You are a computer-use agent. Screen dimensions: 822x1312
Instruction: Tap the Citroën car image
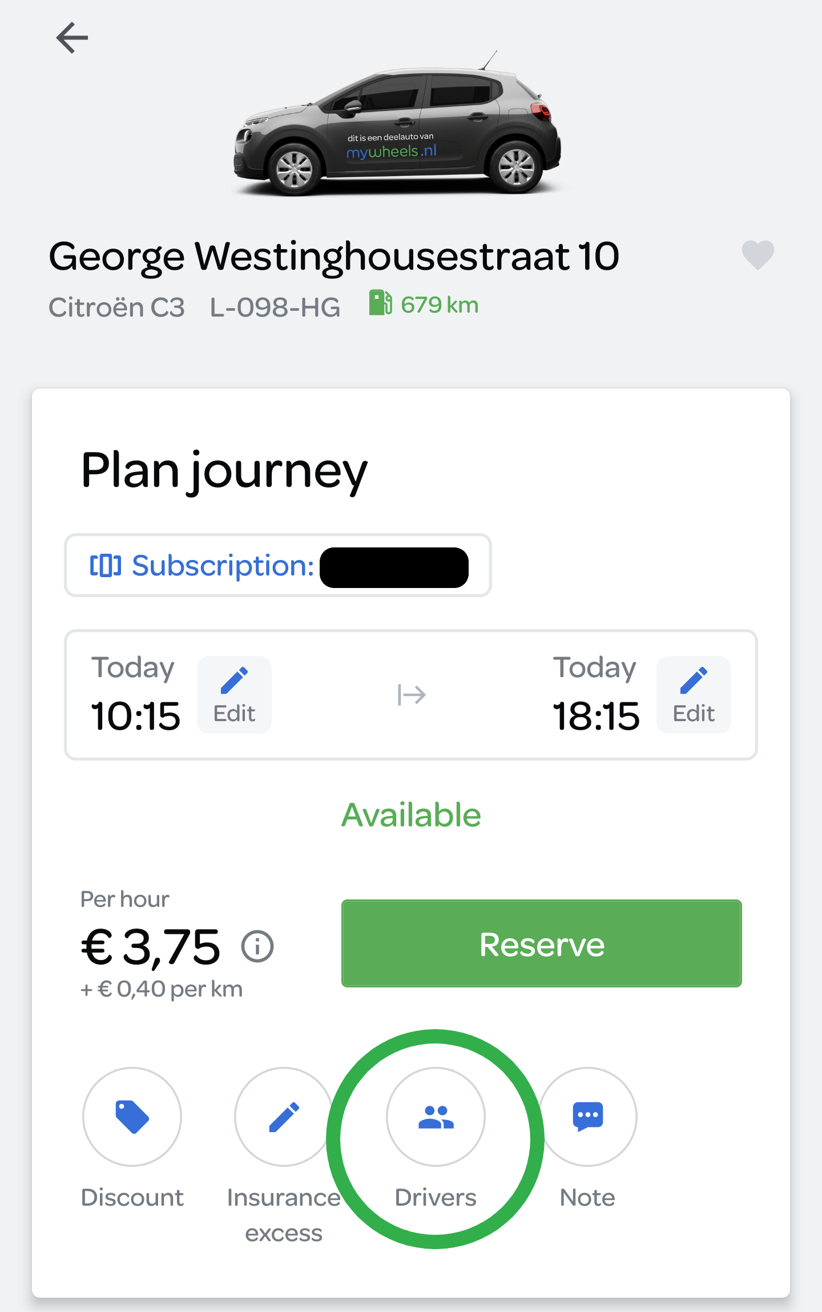point(397,123)
